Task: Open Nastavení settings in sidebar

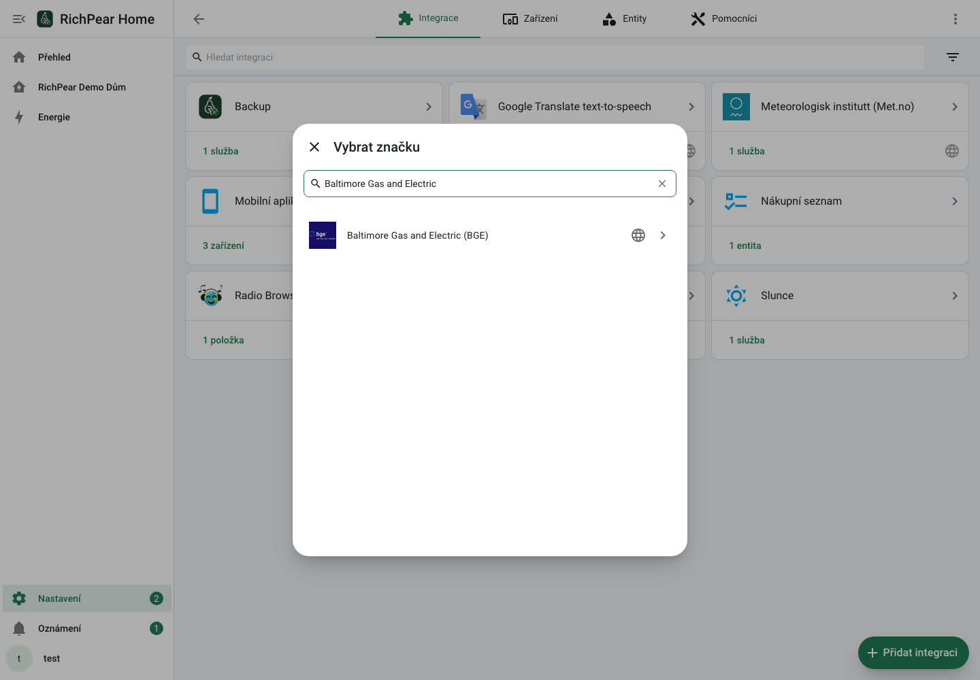Action: 87,598
